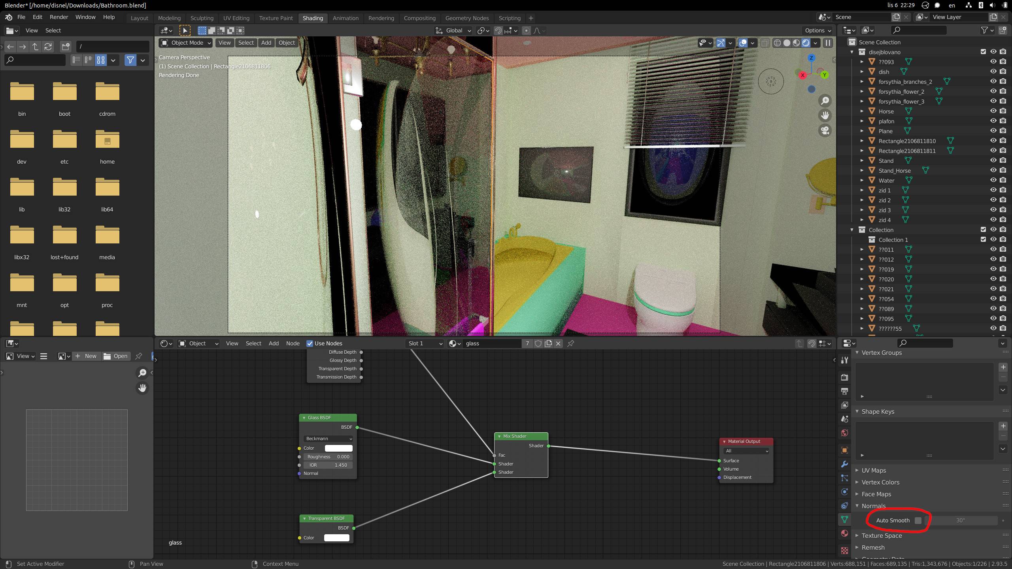Open viewport Options popover
Viewport: 1012px width, 569px height.
click(x=818, y=30)
